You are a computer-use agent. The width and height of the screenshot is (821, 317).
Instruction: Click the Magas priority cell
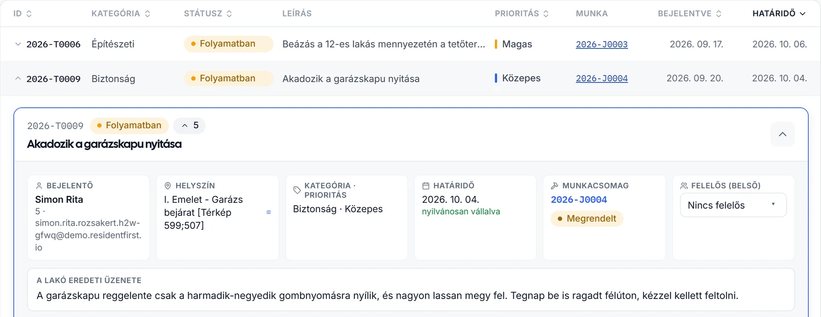[x=514, y=44]
